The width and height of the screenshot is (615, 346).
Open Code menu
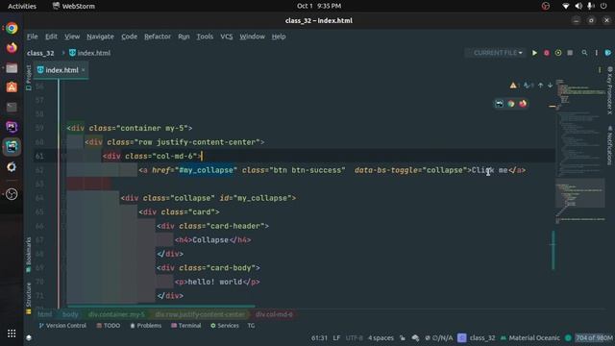129,37
